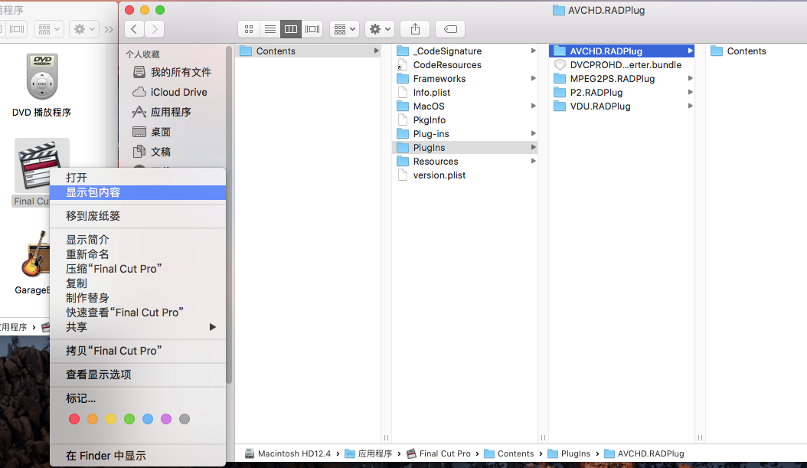
Task: Go forward with the Finder forward arrow
Action: (x=155, y=29)
